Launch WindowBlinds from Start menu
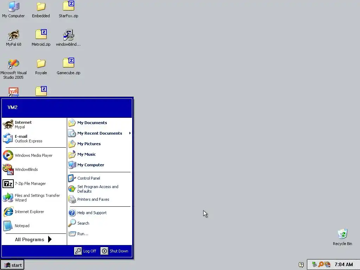 (x=34, y=169)
